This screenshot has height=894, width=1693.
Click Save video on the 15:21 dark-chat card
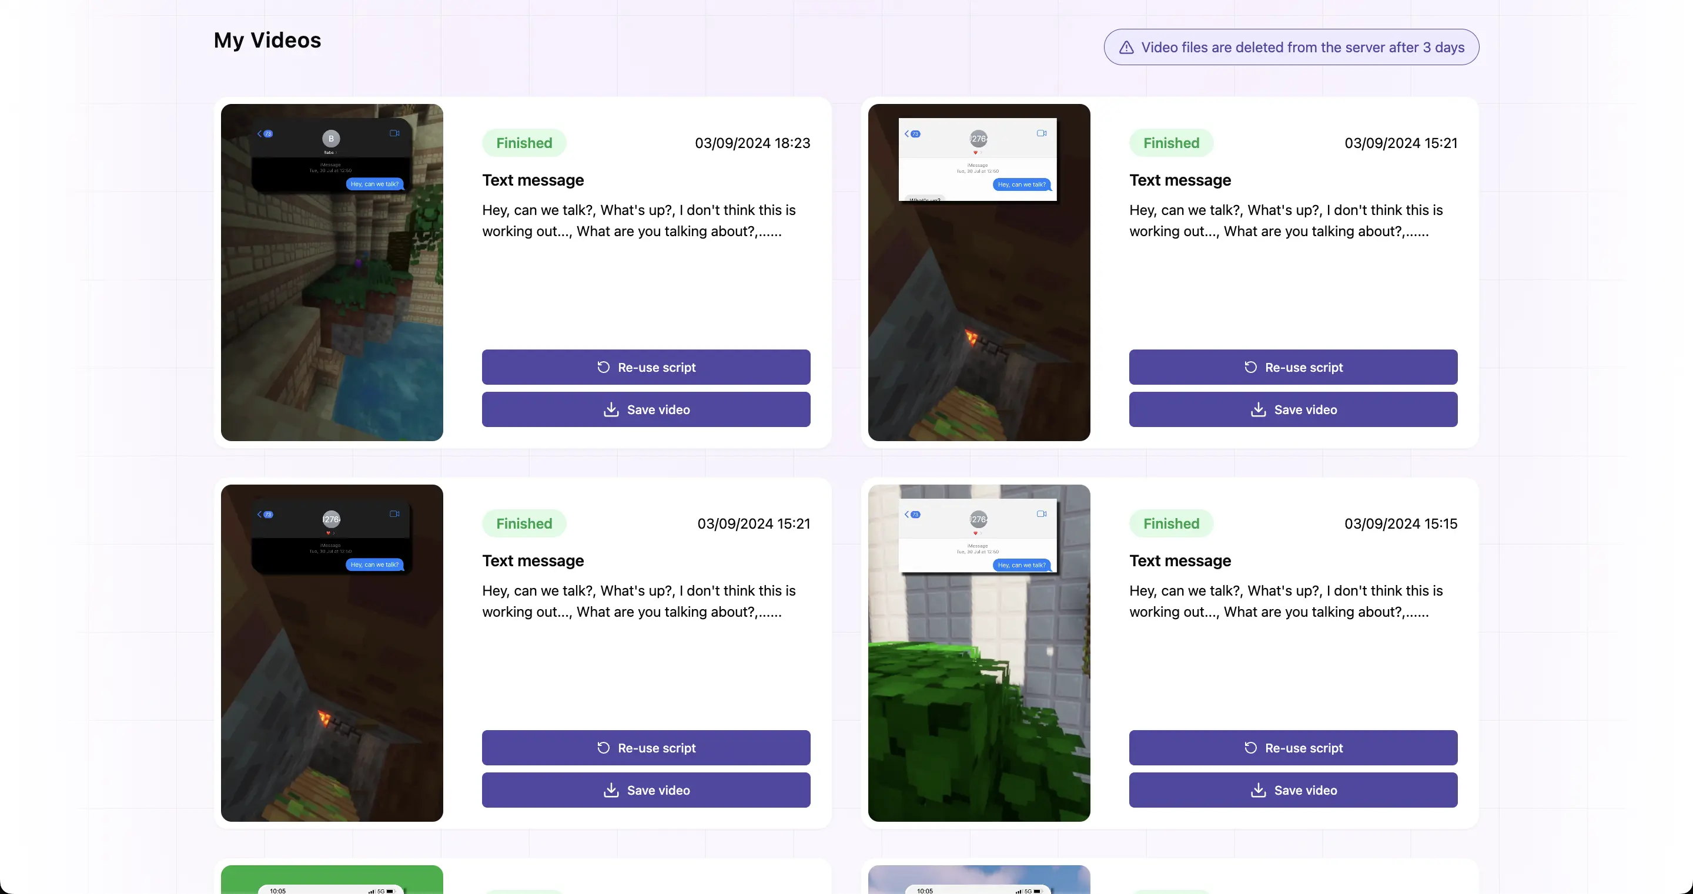tap(646, 790)
